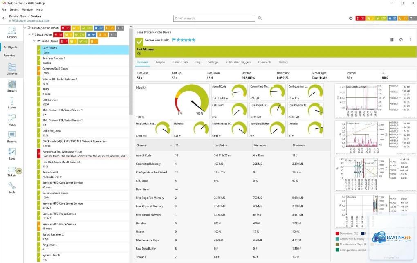The image size is (417, 263).
Task: Click red down badge on Probe Device row
Action: [x=63, y=41]
